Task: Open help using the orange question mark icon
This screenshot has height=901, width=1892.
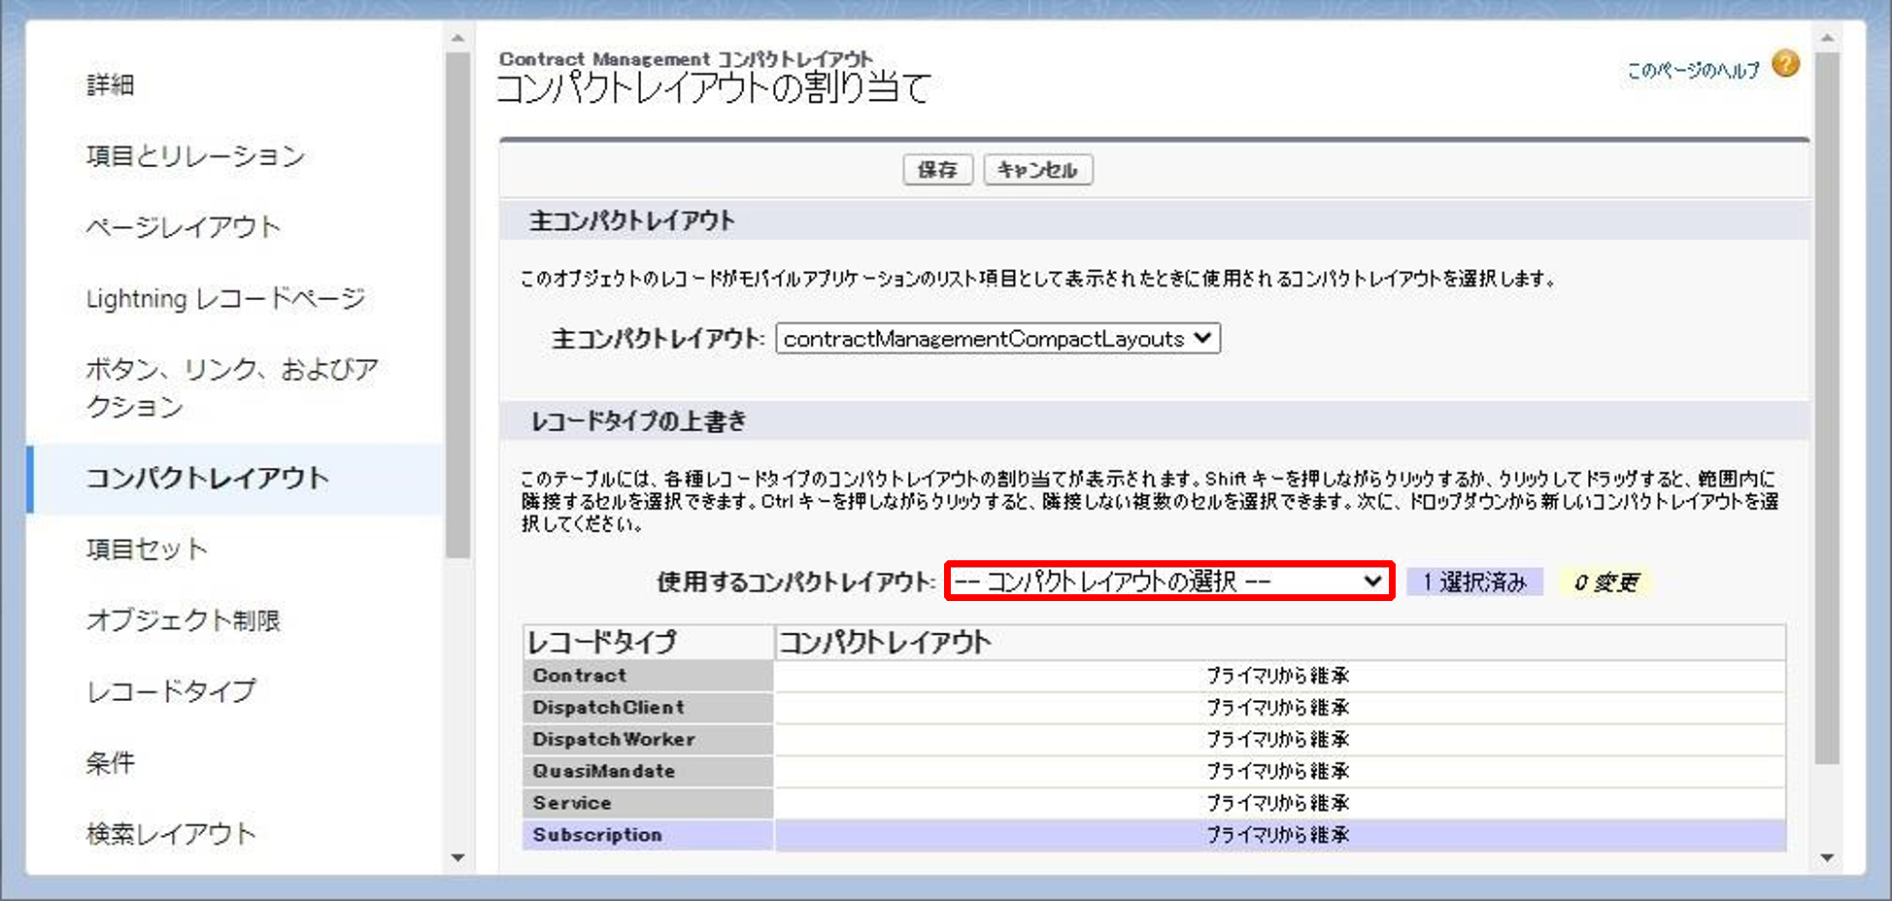Action: [1787, 63]
